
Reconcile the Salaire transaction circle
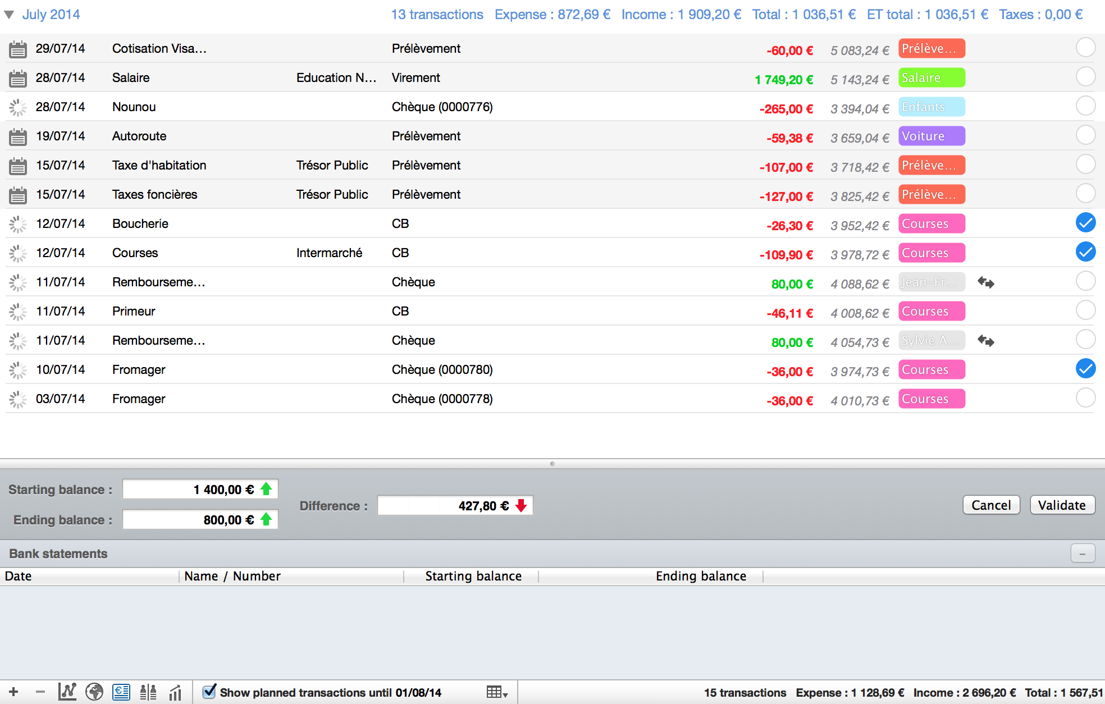click(1085, 76)
